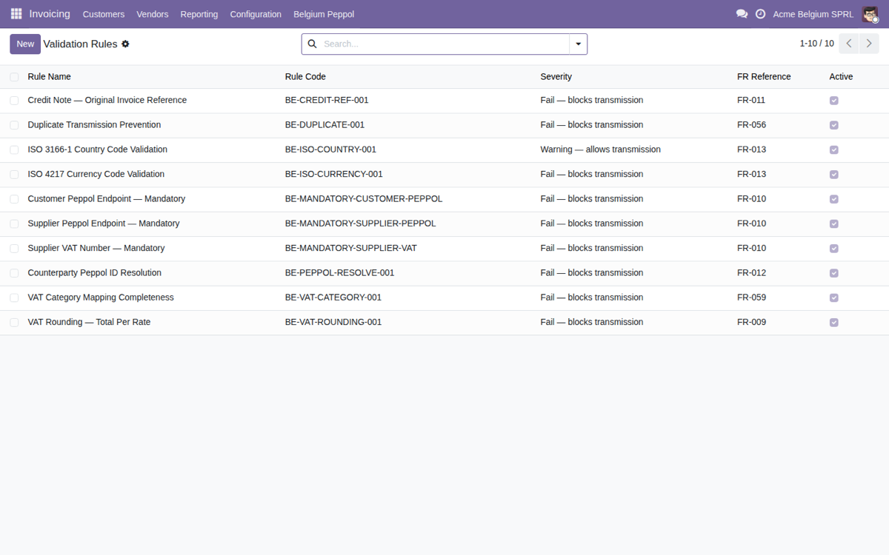The height and width of the screenshot is (555, 889).
Task: Toggle Active for the BE-MANDATORY-CUSTOMER-PEPPOL rule
Action: 834,199
